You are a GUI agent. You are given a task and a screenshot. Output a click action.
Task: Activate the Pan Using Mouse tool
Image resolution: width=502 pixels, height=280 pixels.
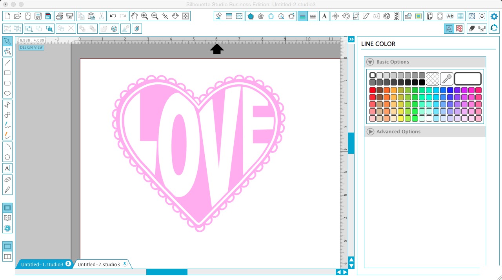pos(135,16)
